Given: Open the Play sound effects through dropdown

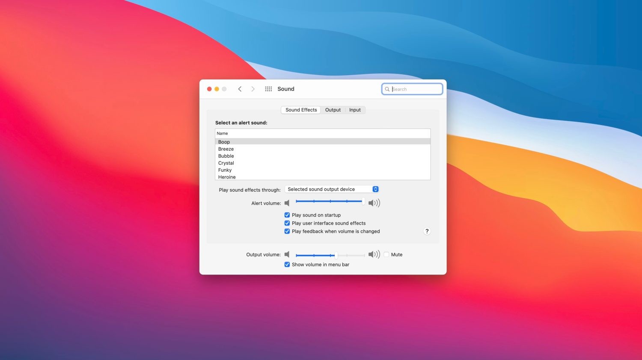Looking at the screenshot, I should pos(332,189).
